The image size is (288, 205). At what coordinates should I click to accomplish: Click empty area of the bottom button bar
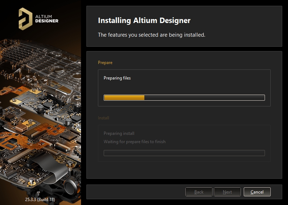[x=137, y=192]
